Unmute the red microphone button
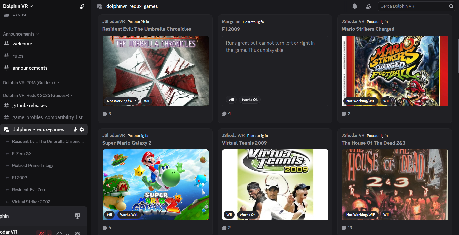Image resolution: width=459 pixels, height=235 pixels. click(42, 233)
